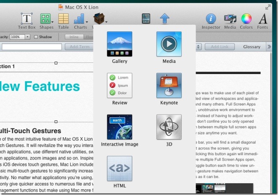Enable the Shadow checkbox
Viewport: 278px width, 195px height.
tap(36, 37)
